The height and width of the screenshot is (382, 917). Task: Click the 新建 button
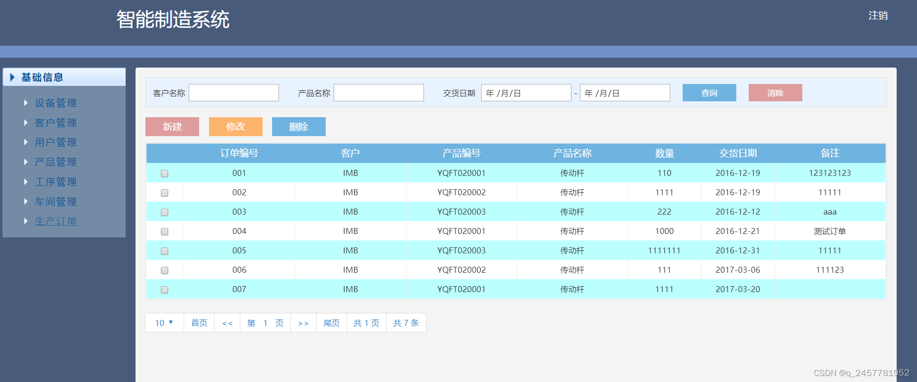point(172,127)
